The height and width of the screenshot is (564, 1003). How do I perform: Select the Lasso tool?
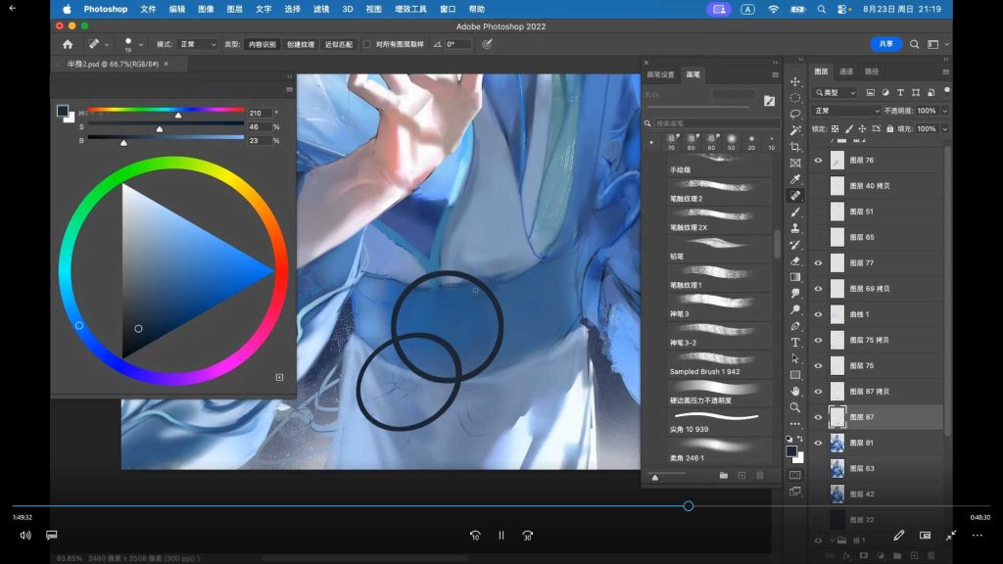(795, 115)
